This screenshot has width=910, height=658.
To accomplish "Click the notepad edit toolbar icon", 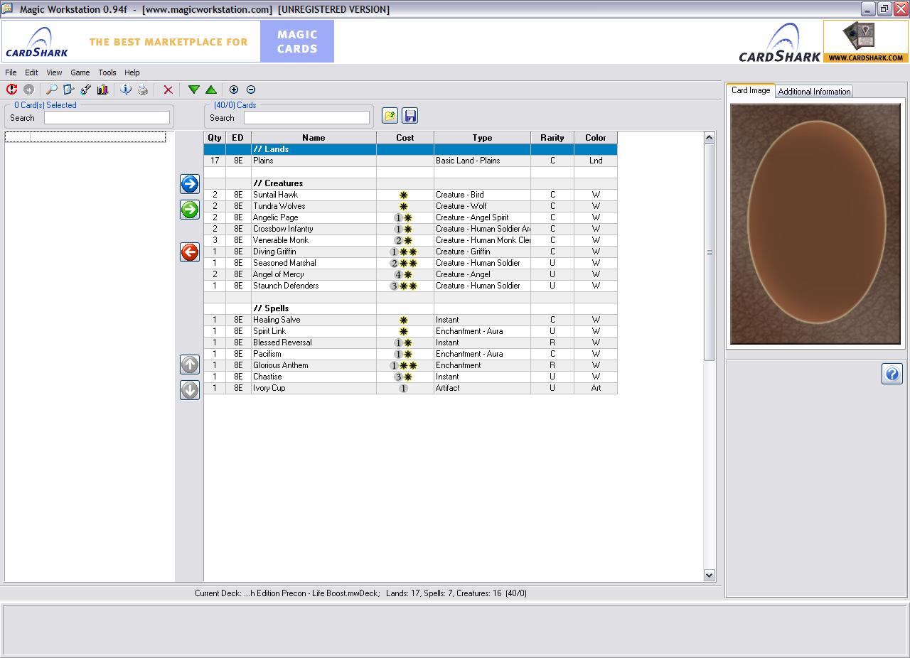I will pyautogui.click(x=68, y=90).
